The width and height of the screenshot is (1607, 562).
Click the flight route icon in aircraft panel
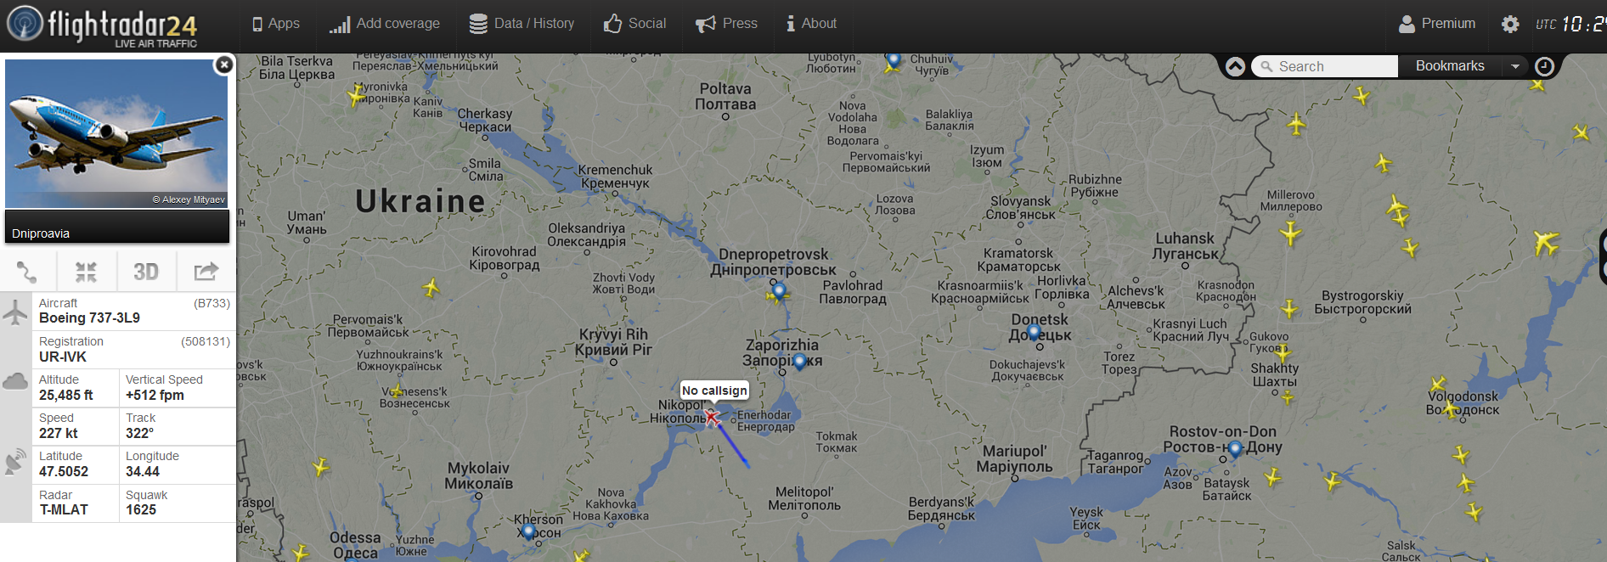(27, 272)
